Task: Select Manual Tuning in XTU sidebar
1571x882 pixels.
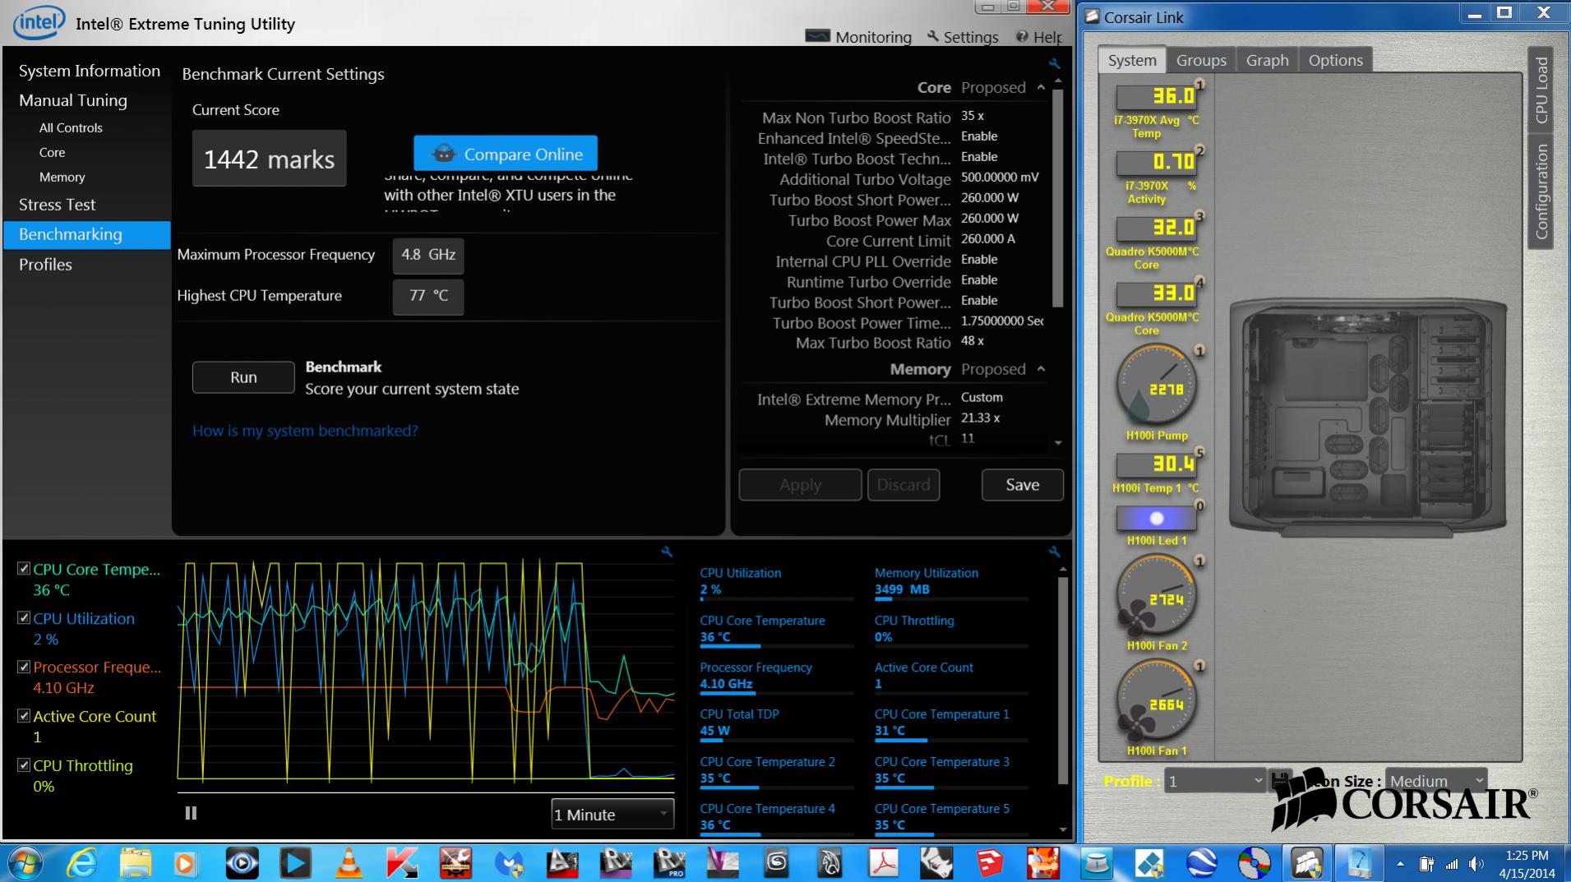Action: click(x=72, y=100)
